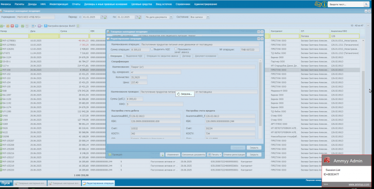Toggle the filter refresh icon after ВЫКЛ
The width and height of the screenshot is (374, 189).
coord(78,26)
